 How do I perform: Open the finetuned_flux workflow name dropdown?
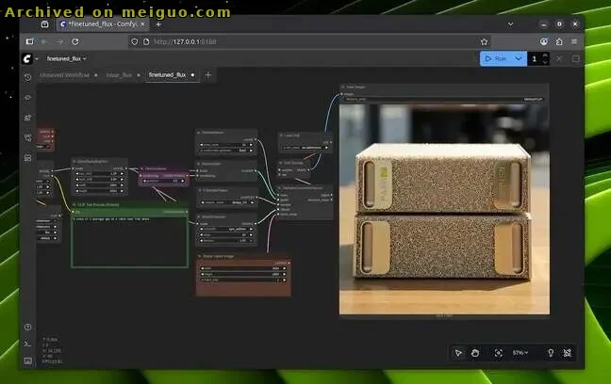coord(70,58)
